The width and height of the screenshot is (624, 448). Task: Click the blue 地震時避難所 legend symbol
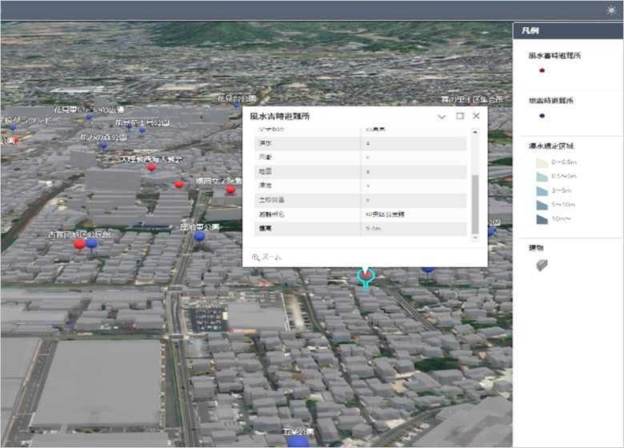(542, 116)
